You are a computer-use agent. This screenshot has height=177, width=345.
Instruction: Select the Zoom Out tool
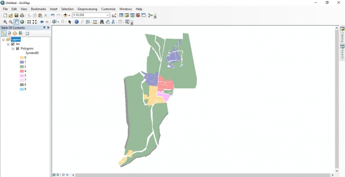(x=11, y=22)
